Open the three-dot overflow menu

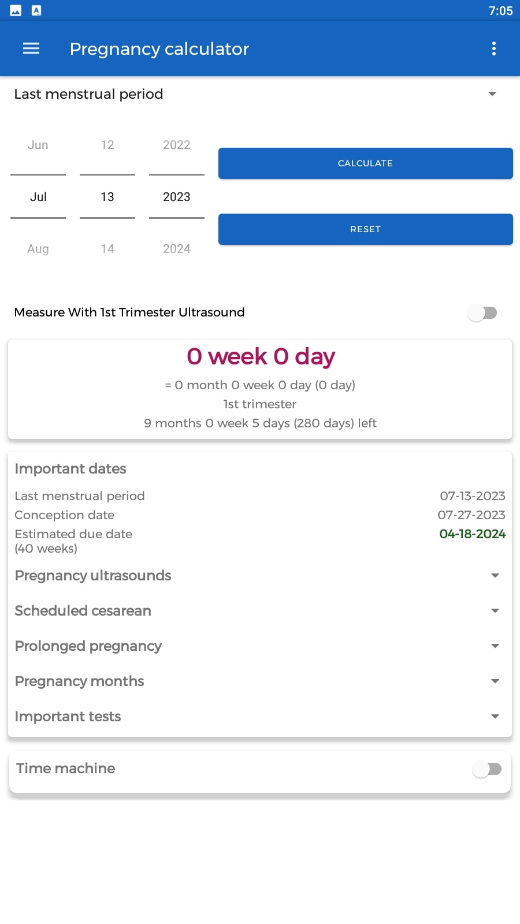tap(493, 49)
